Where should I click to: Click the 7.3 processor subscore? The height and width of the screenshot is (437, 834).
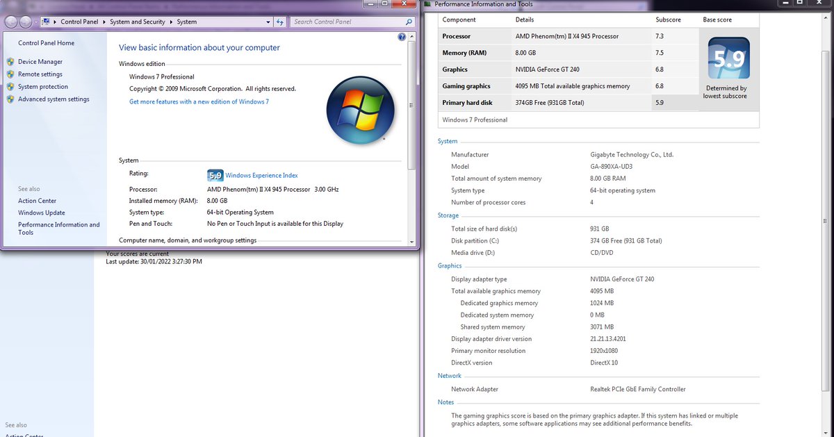659,36
